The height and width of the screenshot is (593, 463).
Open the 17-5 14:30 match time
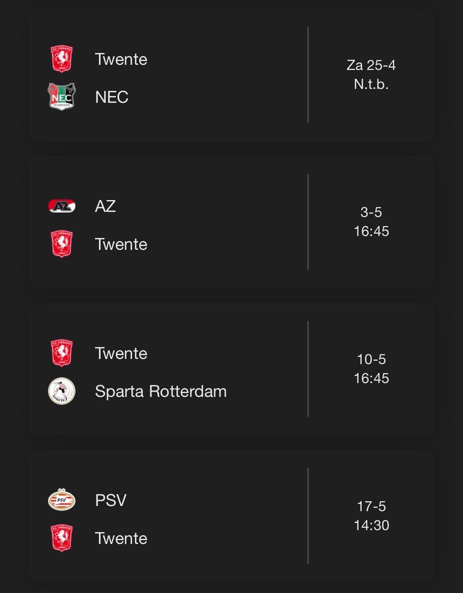pos(371,515)
